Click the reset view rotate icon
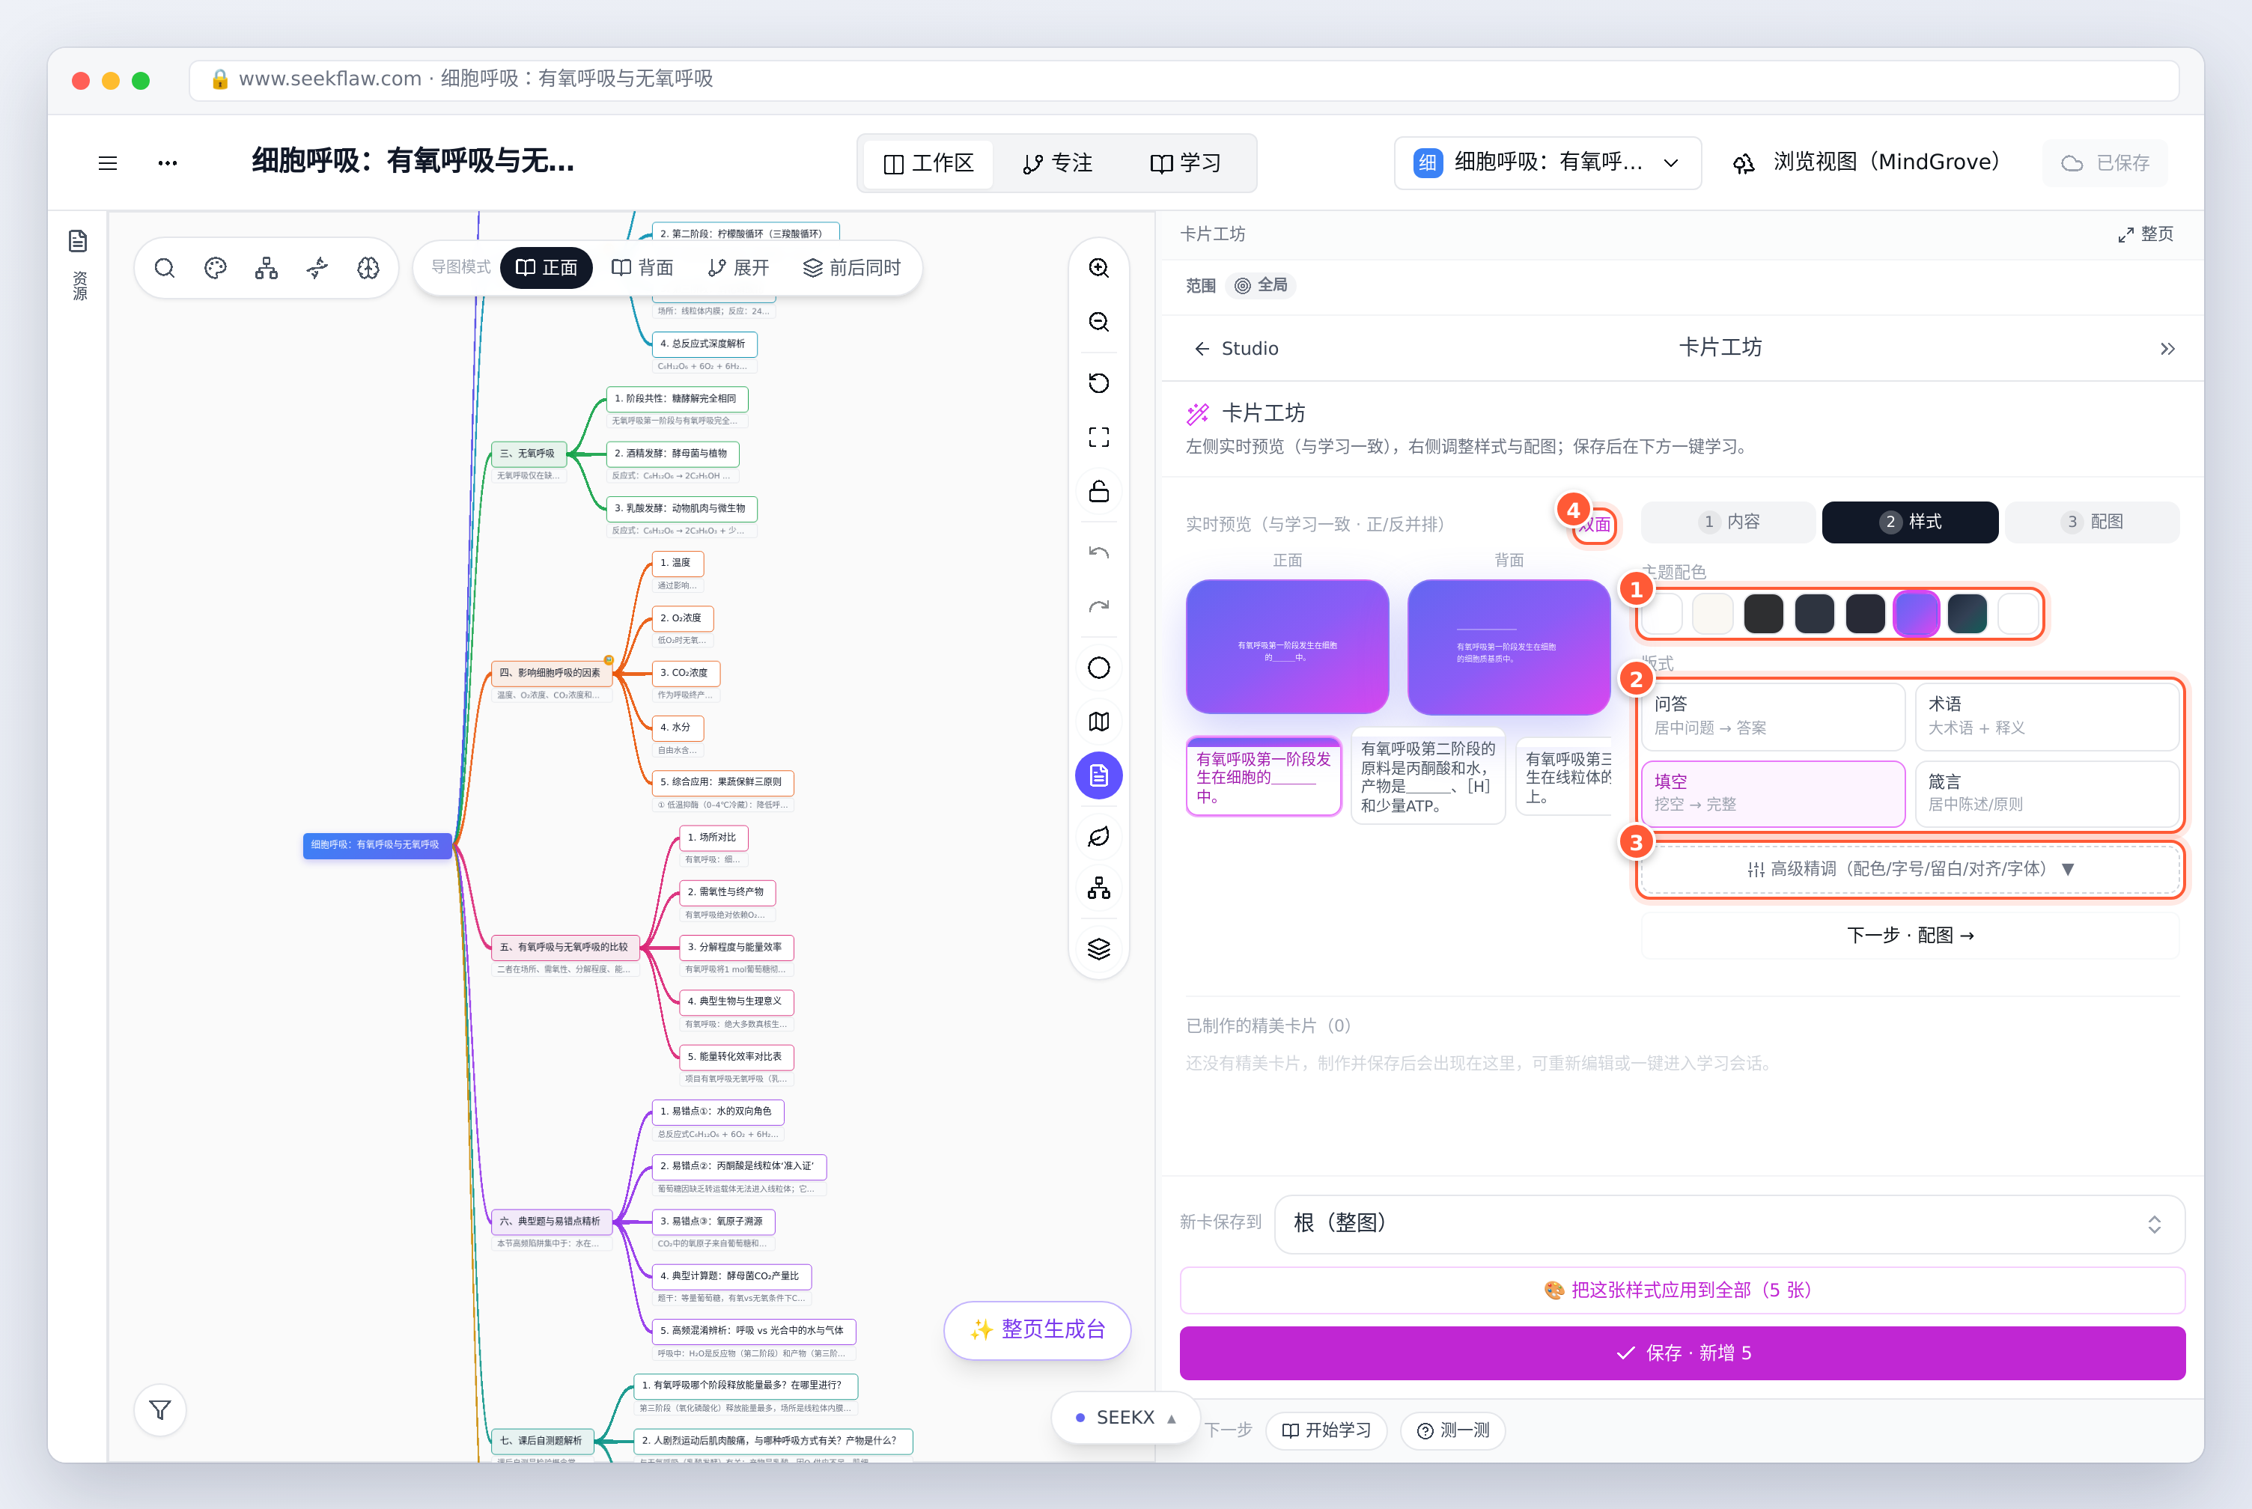This screenshot has height=1509, width=2252. 1098,383
